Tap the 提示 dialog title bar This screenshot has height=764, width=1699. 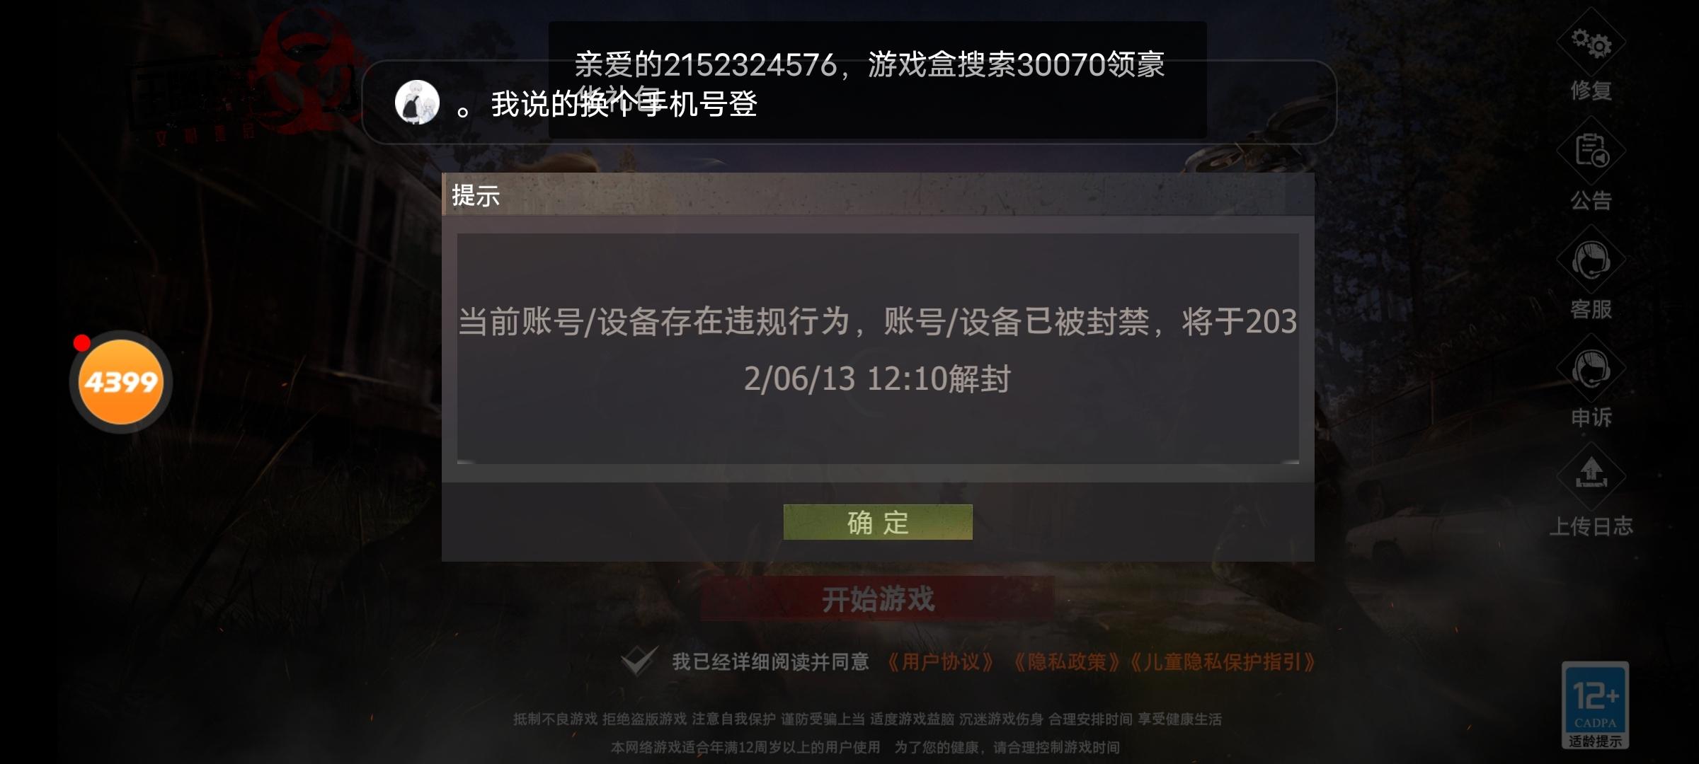pos(878,195)
